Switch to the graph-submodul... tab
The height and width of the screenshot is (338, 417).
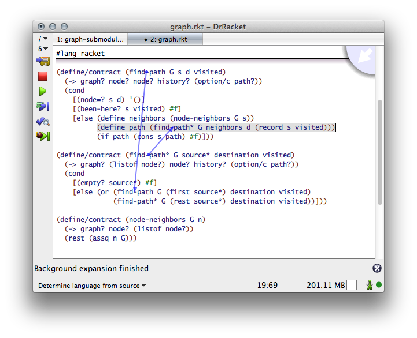tap(90, 39)
